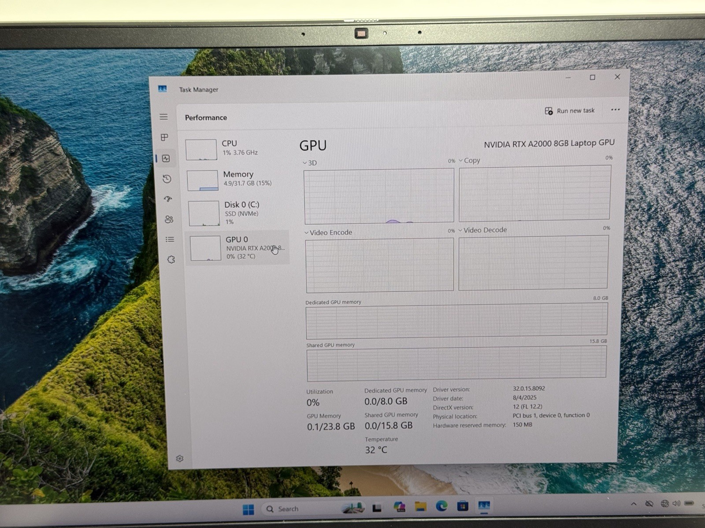
Task: Open the Users page icon
Action: coord(169,219)
